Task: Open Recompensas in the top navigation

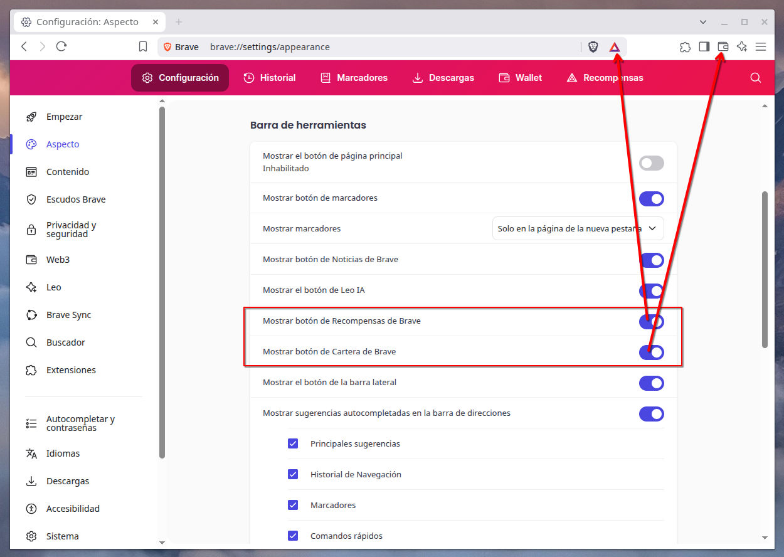Action: click(x=605, y=78)
